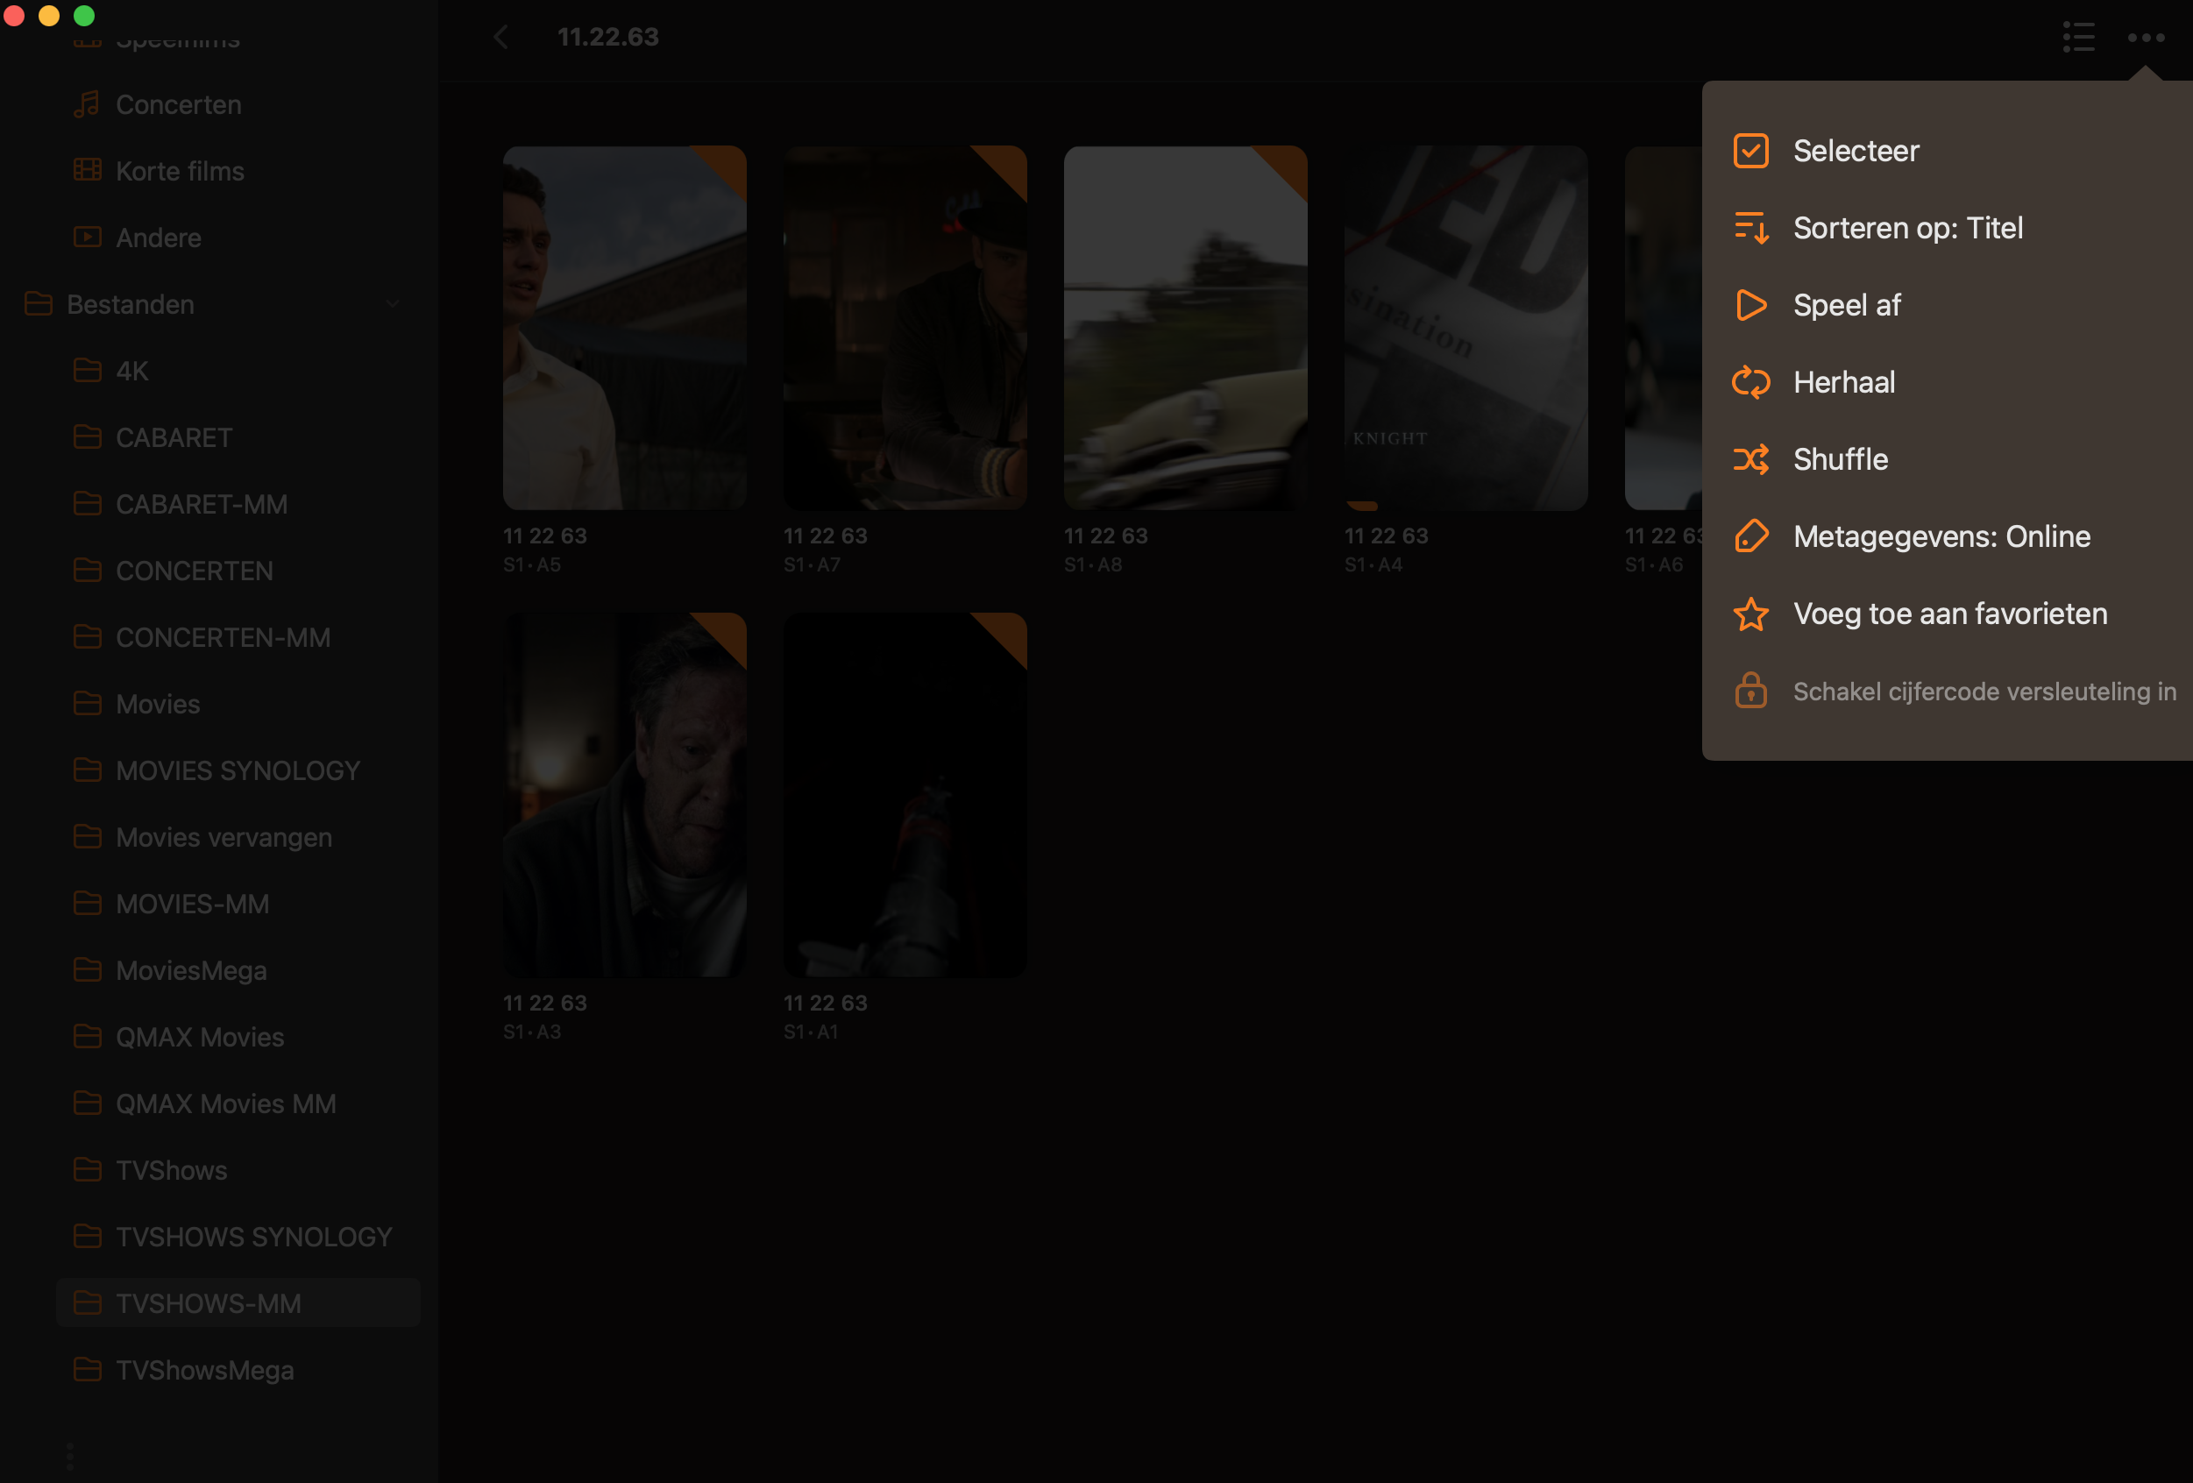Image resolution: width=2193 pixels, height=1483 pixels.
Task: Open episode S1 A3 thumbnail
Action: pos(624,794)
